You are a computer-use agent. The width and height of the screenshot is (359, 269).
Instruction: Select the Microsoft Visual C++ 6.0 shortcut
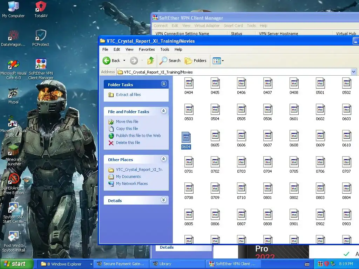(13, 69)
